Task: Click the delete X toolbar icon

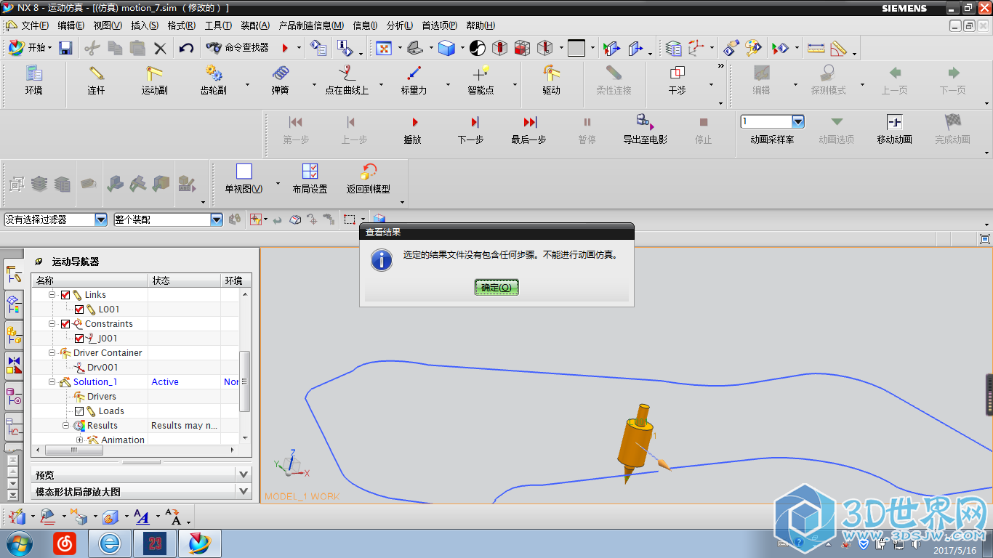Action: pos(160,48)
